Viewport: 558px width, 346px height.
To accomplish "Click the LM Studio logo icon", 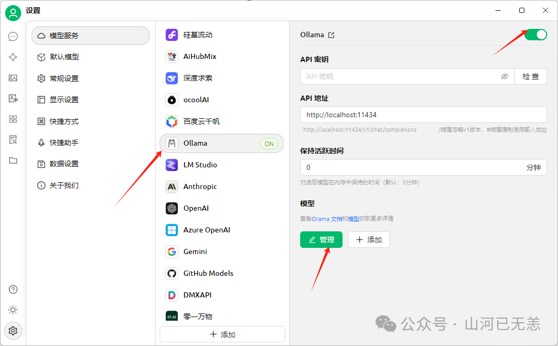I will [172, 165].
